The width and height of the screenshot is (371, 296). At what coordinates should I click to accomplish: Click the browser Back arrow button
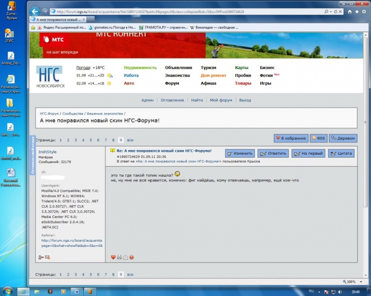click(x=34, y=11)
